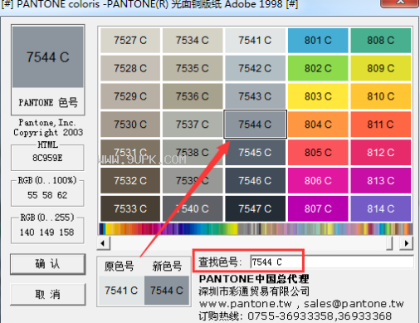Click the PANTONE 色号 label

point(48,103)
